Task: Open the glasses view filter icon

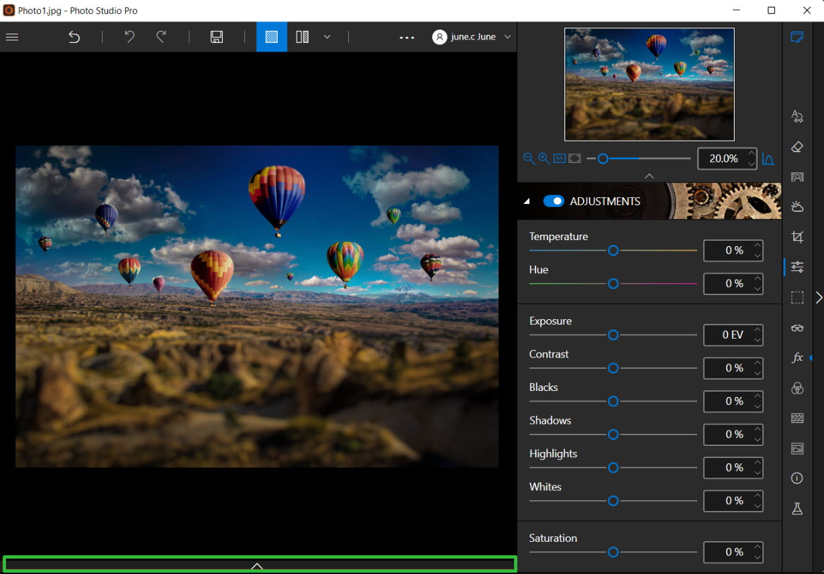Action: 797,328
